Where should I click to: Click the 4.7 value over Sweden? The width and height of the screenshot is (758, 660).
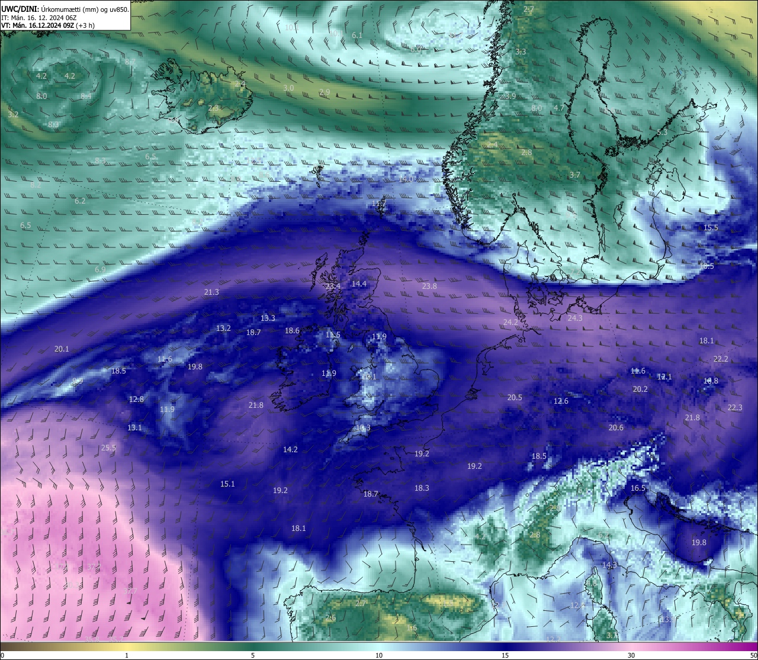click(x=558, y=108)
